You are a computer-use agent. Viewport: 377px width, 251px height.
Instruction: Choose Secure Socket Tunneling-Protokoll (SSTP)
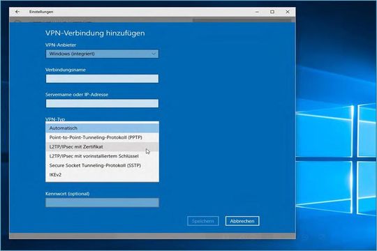tap(102, 165)
